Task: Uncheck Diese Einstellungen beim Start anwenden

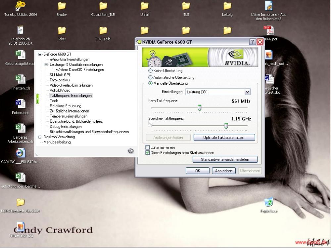Action: 148,153
